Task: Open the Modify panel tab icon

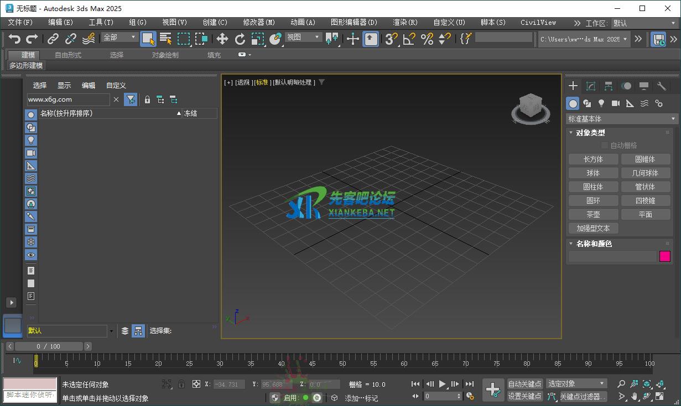Action: pyautogui.click(x=591, y=86)
